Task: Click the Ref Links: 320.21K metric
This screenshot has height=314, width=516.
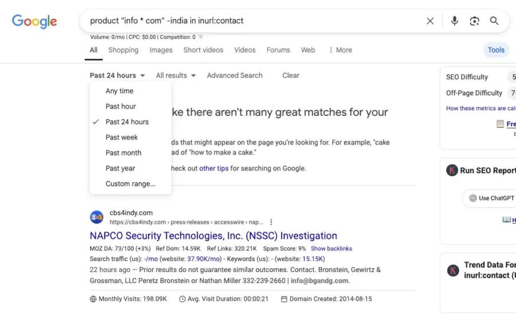Action: coord(232,249)
